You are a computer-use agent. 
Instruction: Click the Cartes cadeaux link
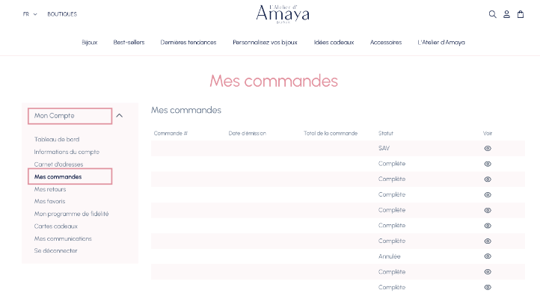(x=56, y=227)
